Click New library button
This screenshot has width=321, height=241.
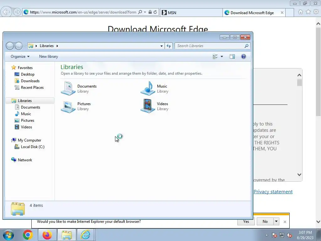click(49, 56)
